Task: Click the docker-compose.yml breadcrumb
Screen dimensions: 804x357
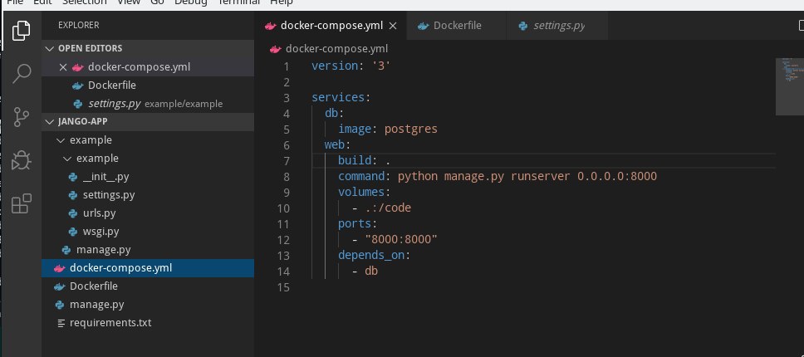Action: click(336, 49)
